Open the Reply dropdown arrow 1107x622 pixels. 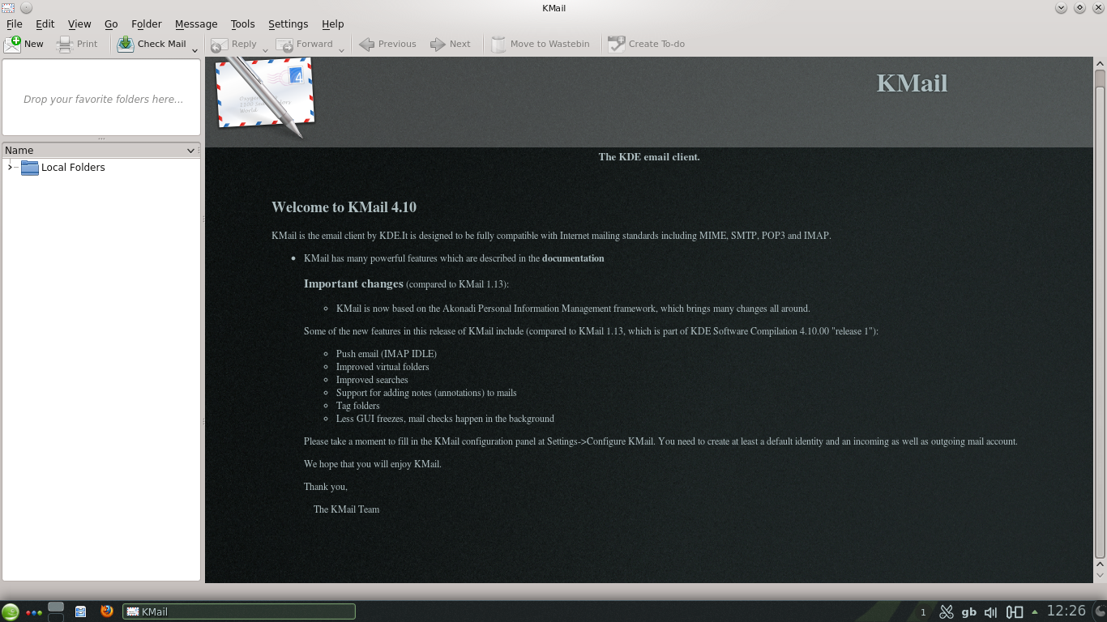point(265,50)
